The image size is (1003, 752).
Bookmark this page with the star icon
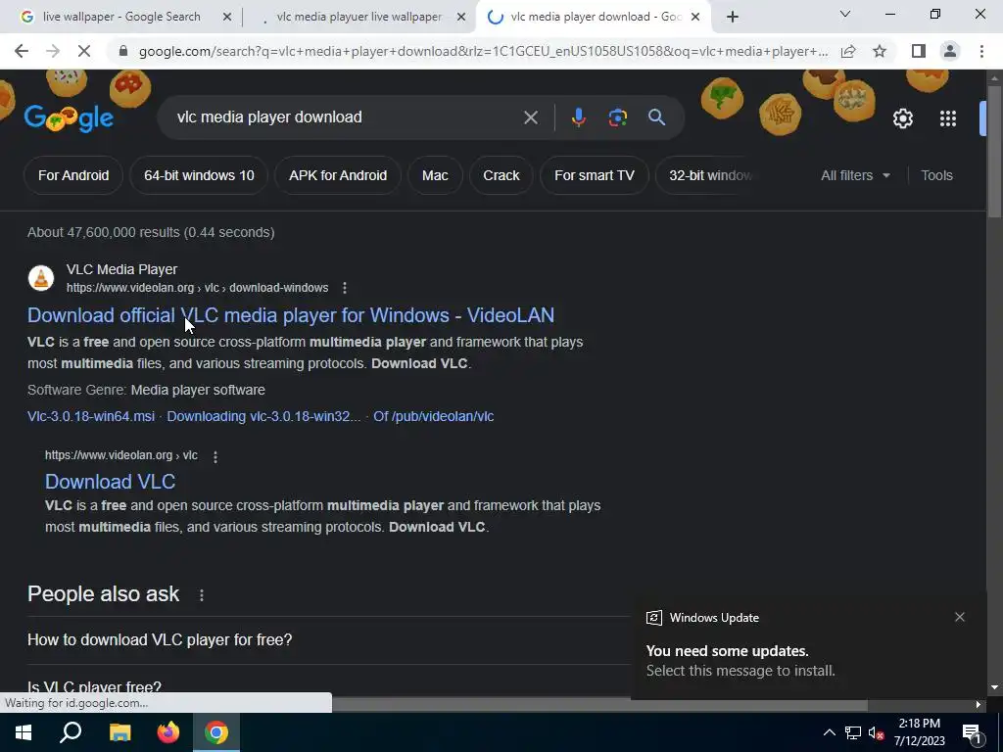click(x=880, y=51)
